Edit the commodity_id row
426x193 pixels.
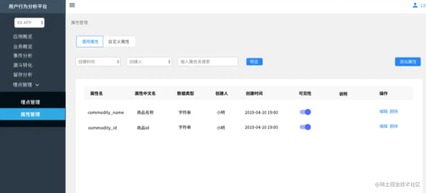pyautogui.click(x=383, y=126)
